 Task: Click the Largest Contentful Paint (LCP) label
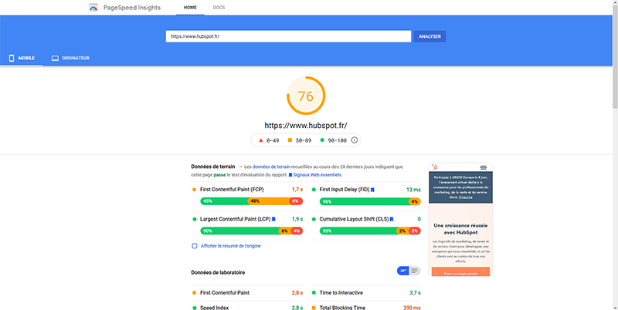236,219
